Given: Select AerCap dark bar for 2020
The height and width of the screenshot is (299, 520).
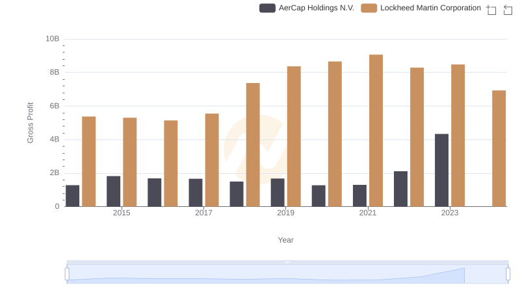Looking at the screenshot, I should [x=318, y=196].
